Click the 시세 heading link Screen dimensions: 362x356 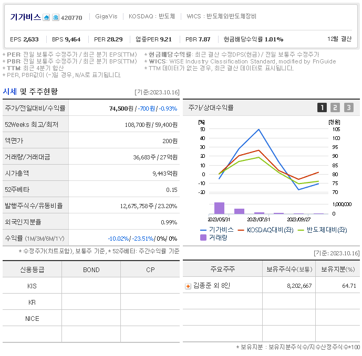pos(9,91)
